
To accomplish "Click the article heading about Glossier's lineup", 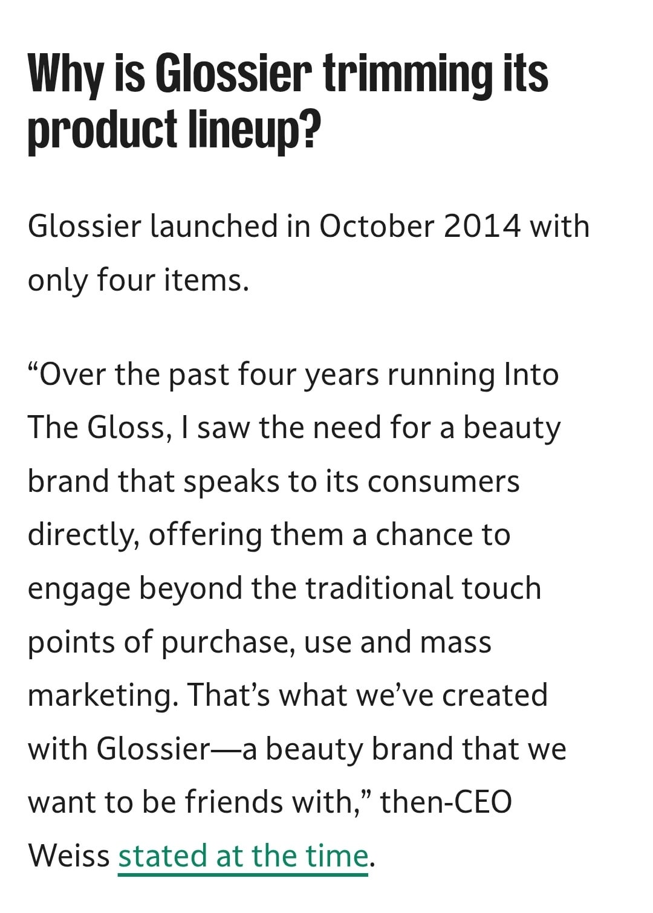I will 288,102.
